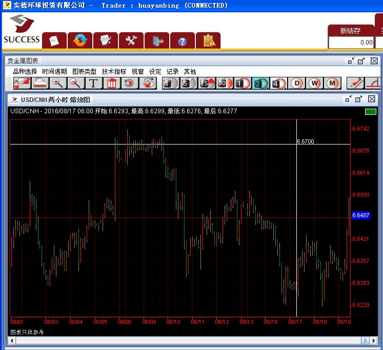Screen dimensions: 383x350
Task: Open the 品种选择 menu
Action: pos(25,72)
